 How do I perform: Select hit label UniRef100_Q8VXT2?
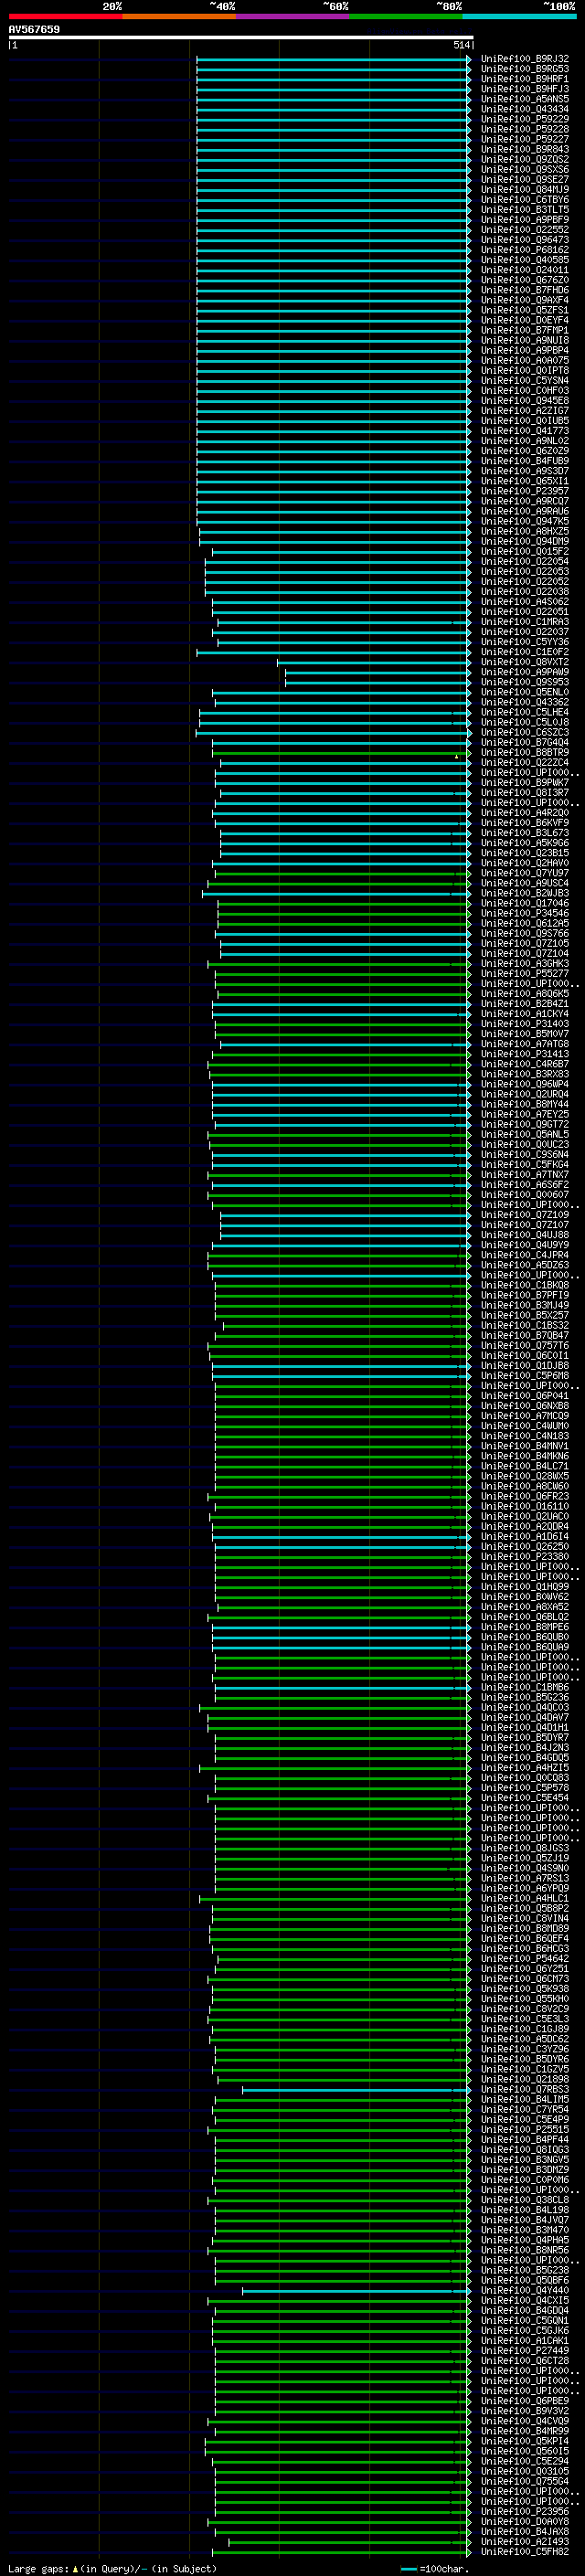tap(525, 662)
